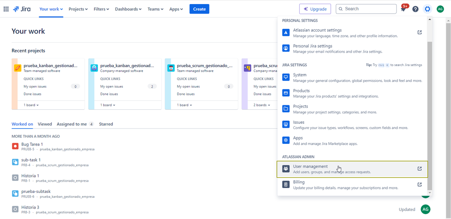The width and height of the screenshot is (451, 219).
Task: Open the AG profile avatar in top bar
Action: tap(440, 9)
